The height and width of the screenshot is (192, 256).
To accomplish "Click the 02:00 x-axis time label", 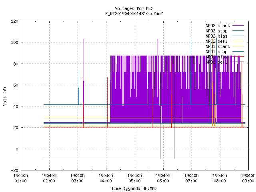I will coord(49,181).
